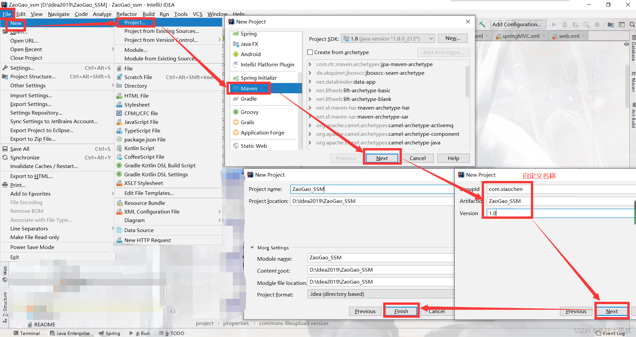Open the Web tool window tab
636x337 pixels.
pyautogui.click(x=5, y=274)
